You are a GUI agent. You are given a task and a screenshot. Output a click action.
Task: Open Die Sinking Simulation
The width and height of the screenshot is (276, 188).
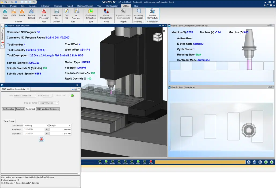91,14
